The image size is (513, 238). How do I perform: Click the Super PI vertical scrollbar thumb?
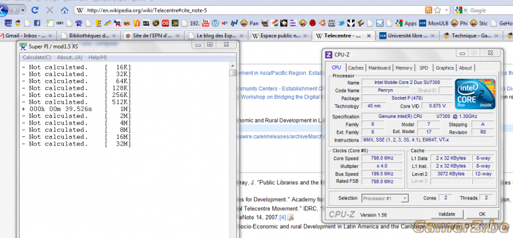tap(233, 73)
